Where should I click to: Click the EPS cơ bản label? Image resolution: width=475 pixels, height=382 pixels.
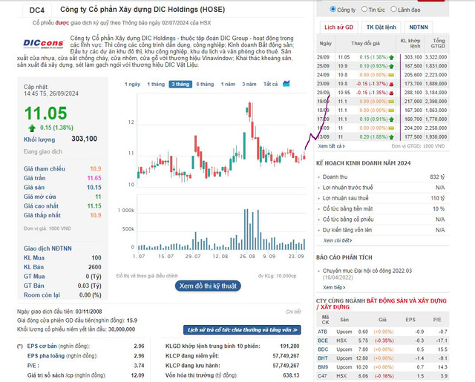tap(42, 346)
